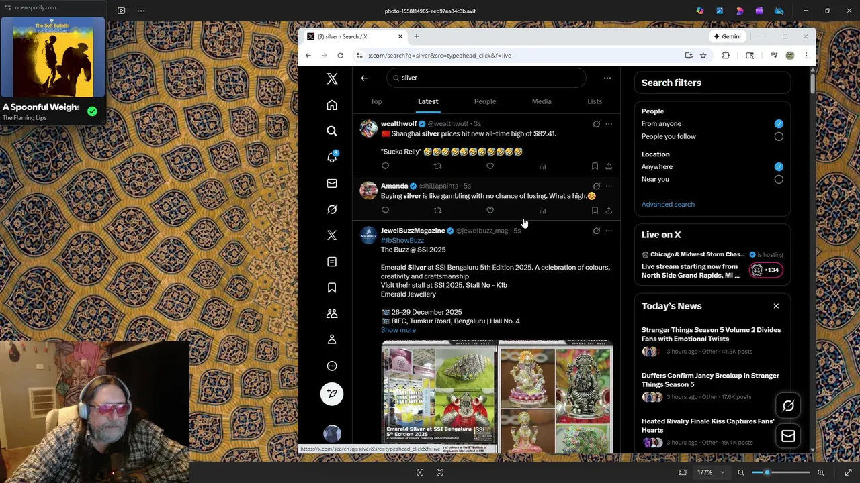Image resolution: width=860 pixels, height=483 pixels.
Task: Open the floating Grok drawer button
Action: pos(788,406)
